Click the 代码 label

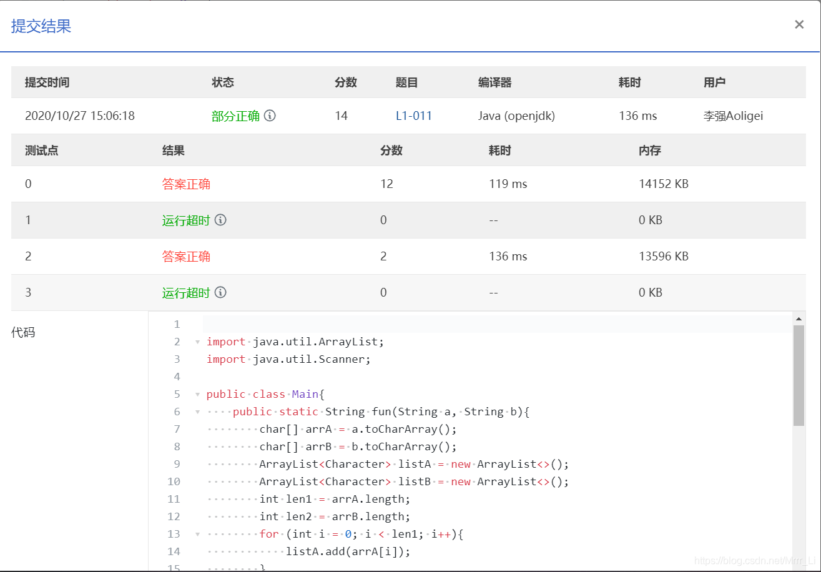[x=23, y=332]
